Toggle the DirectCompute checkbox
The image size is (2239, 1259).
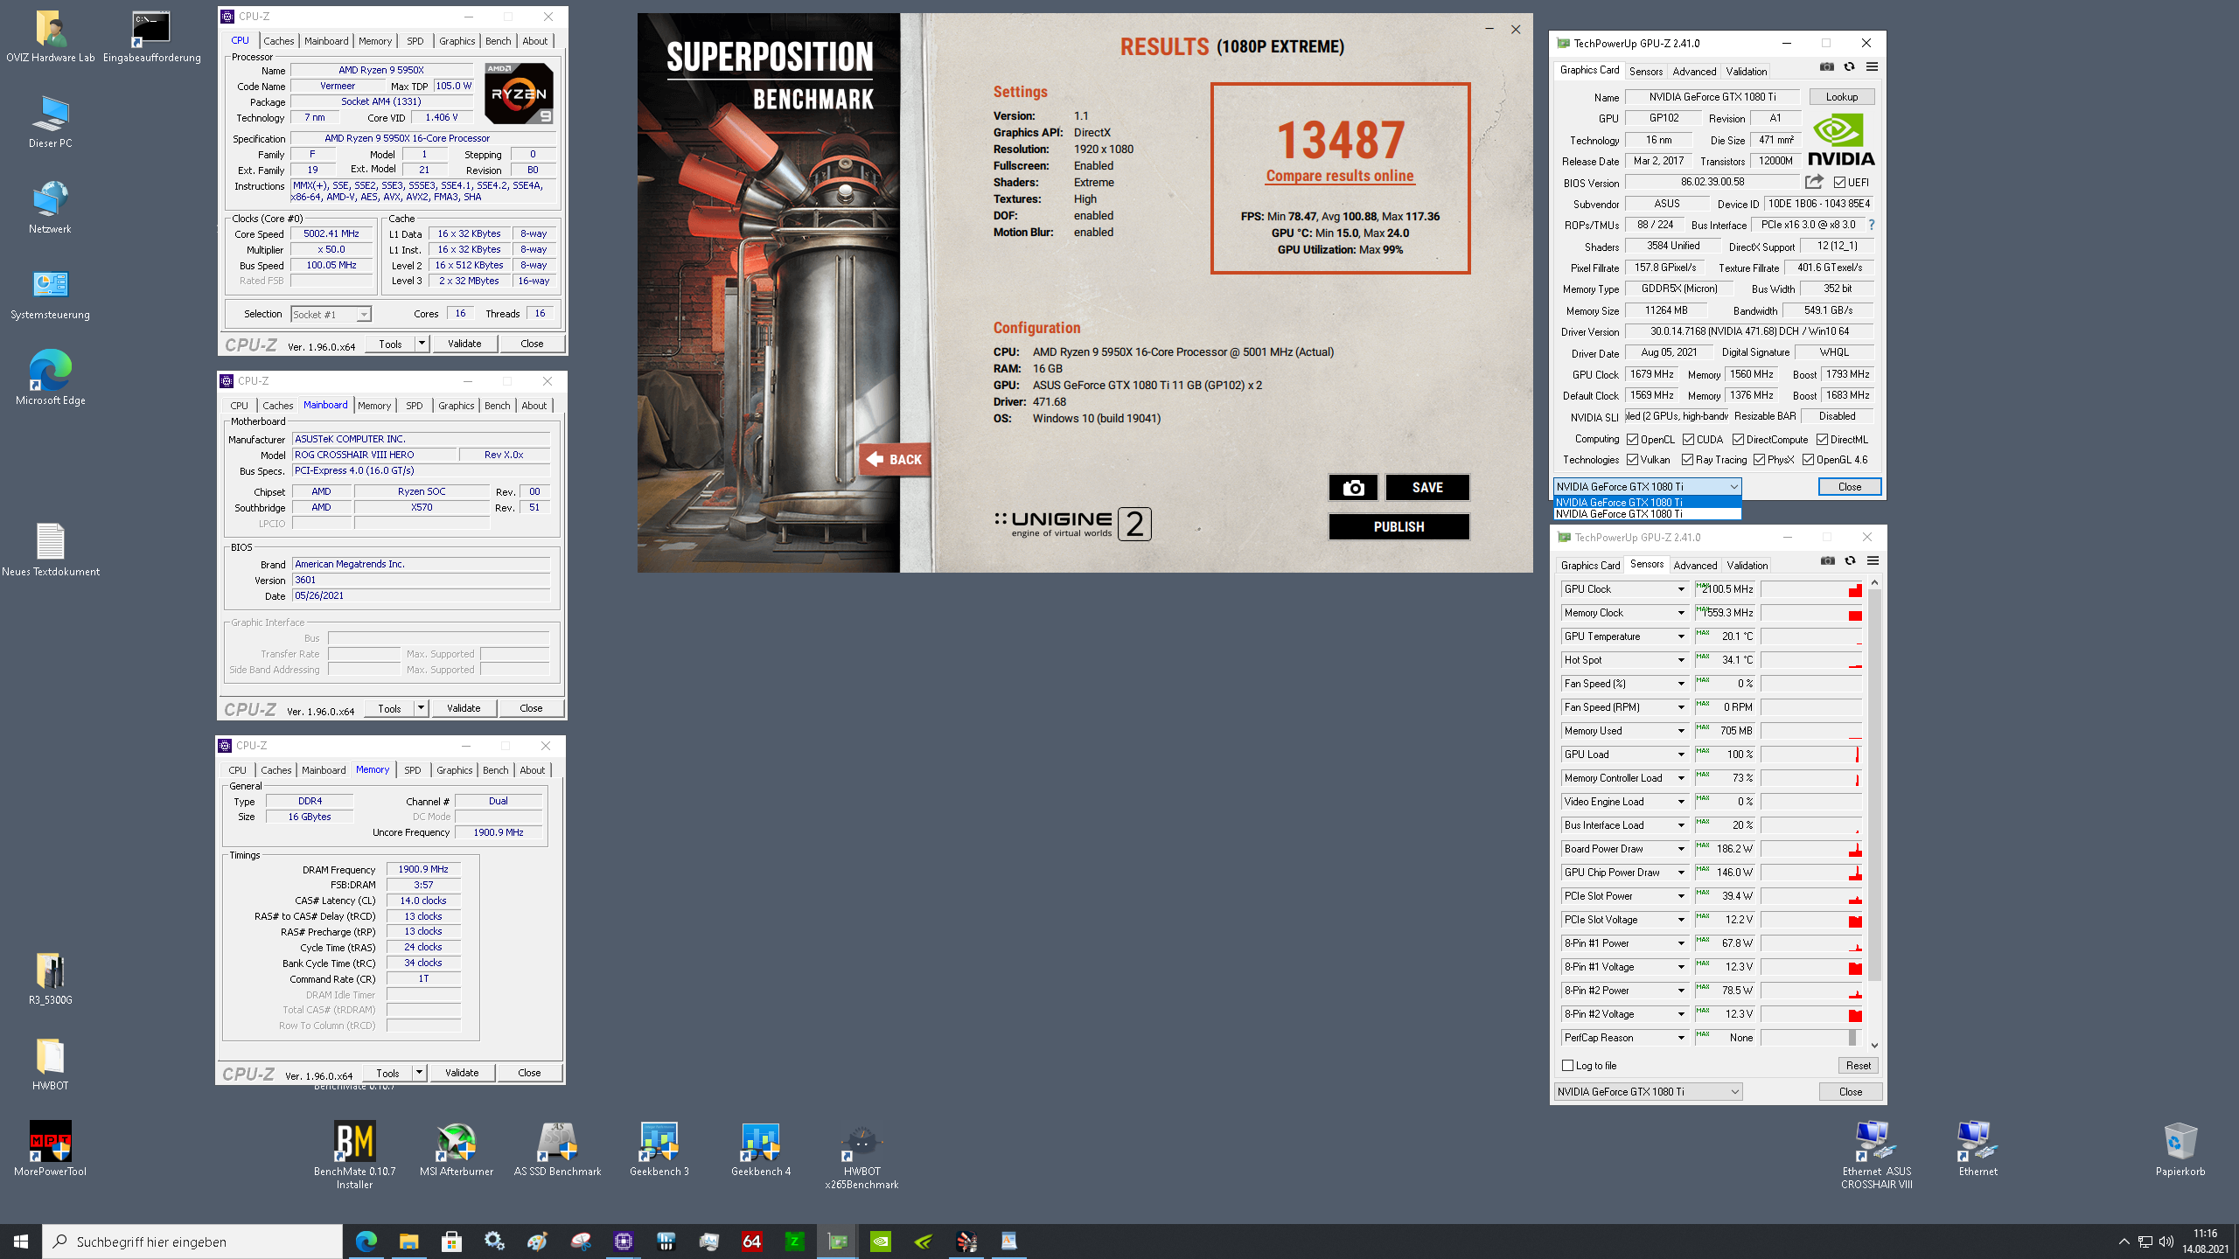1738,440
